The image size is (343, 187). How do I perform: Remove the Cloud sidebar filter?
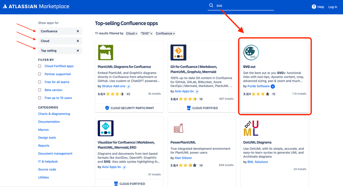tap(78, 41)
